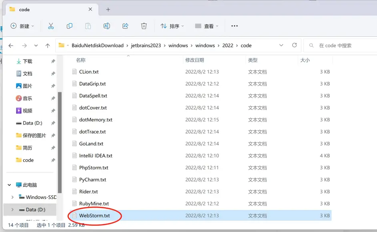Open recent locations chevron dropdown
Image resolution: width=377 pixels, height=232 pixels.
pos(36,46)
